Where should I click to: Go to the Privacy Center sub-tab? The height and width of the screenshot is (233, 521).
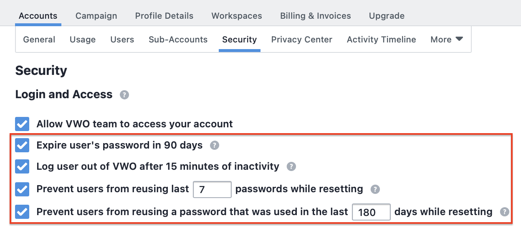pos(302,40)
